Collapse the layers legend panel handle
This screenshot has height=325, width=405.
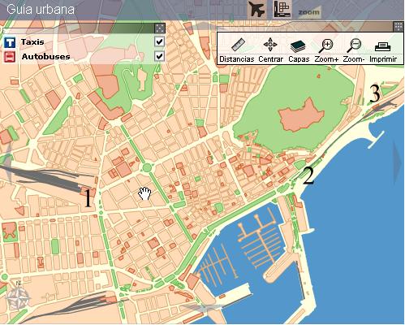click(160, 28)
